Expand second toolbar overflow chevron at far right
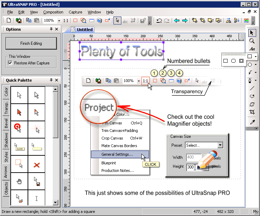 click(x=253, y=21)
